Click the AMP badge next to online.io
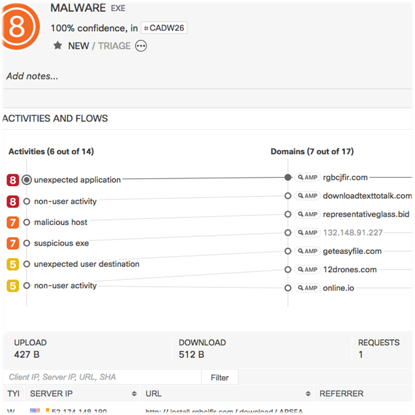 pyautogui.click(x=307, y=288)
